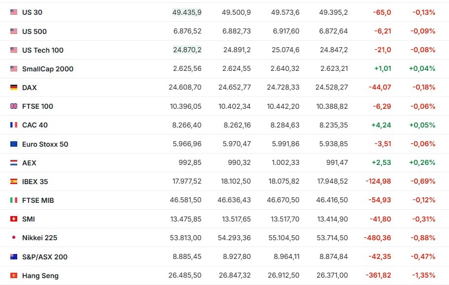
Task: Click the French flag icon beside CAC 40
Action: coord(14,125)
